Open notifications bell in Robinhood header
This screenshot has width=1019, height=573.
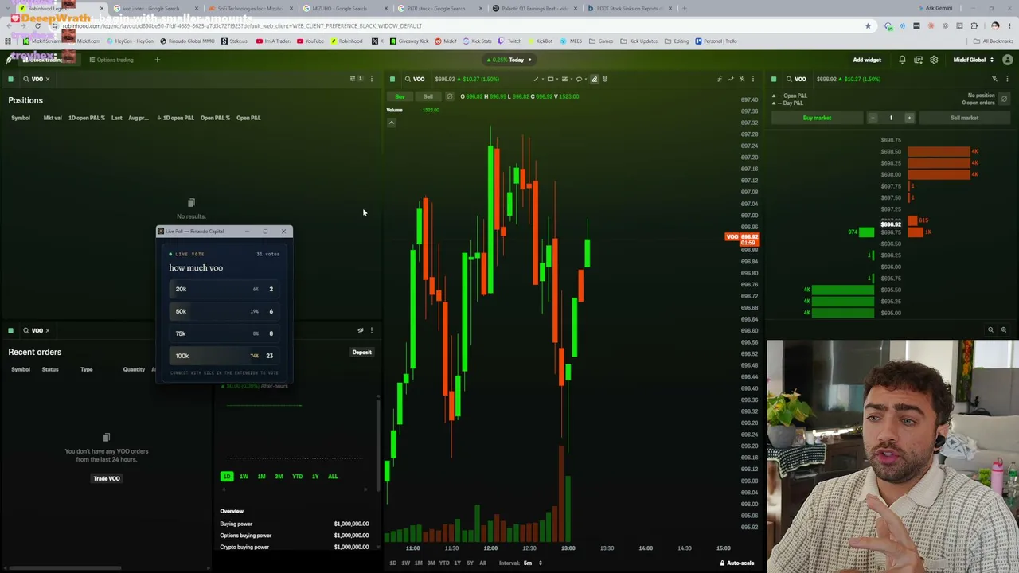pyautogui.click(x=902, y=60)
